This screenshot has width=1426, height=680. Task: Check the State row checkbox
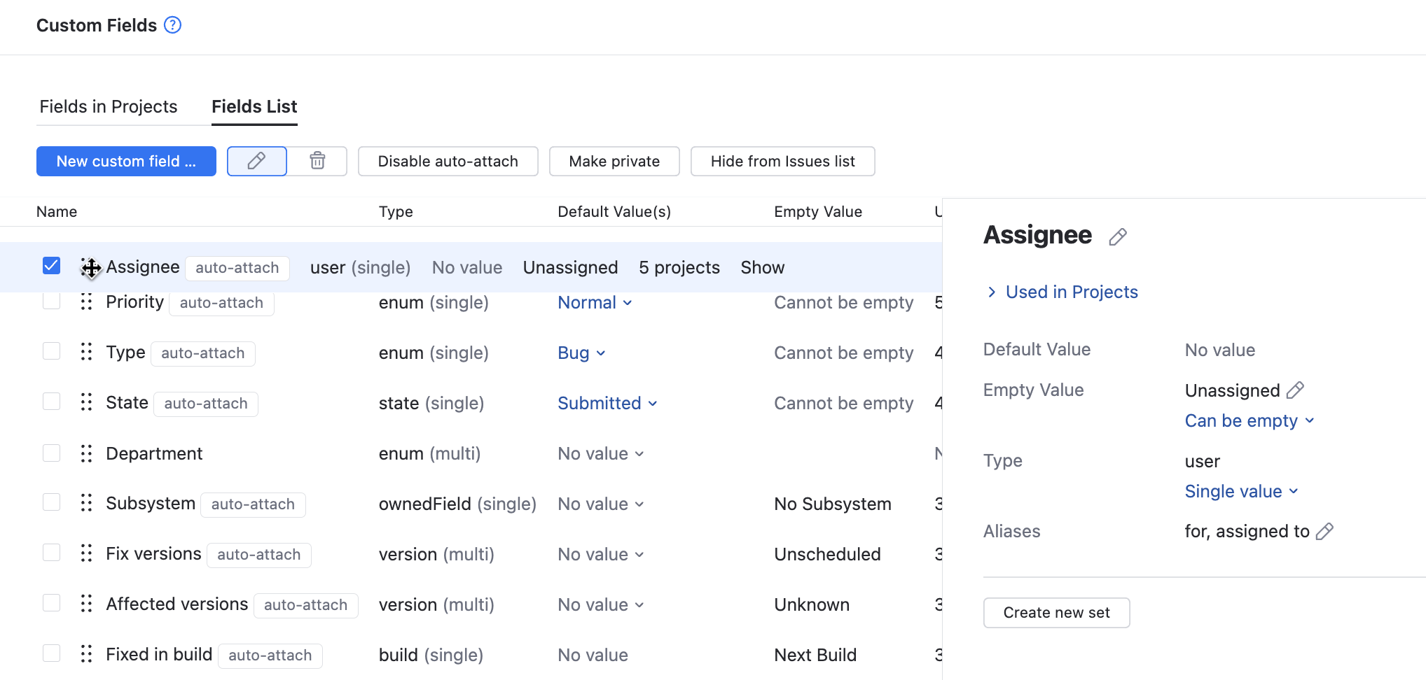[x=51, y=401]
